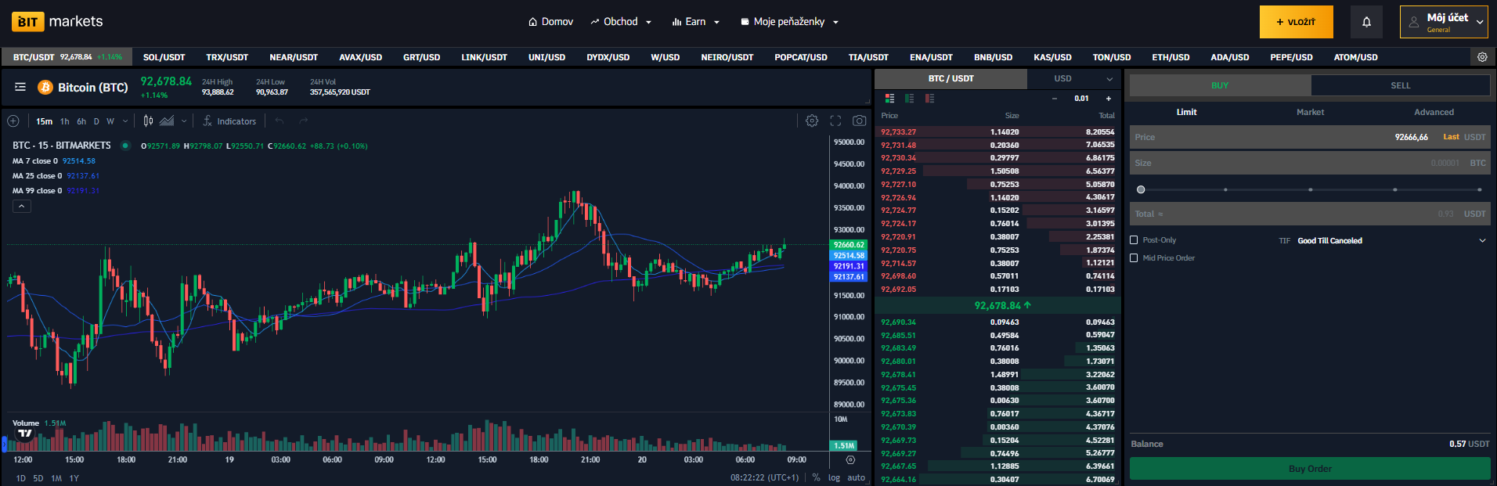
Task: Click the compare or add symbol plus icon
Action: click(x=13, y=121)
